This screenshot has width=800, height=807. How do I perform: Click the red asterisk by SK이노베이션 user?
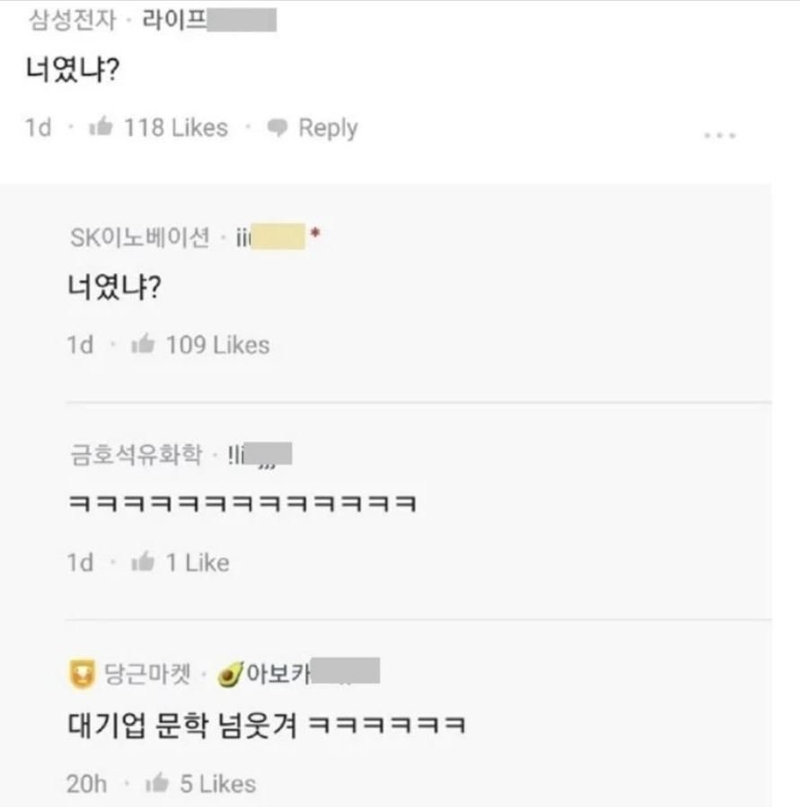coord(314,235)
